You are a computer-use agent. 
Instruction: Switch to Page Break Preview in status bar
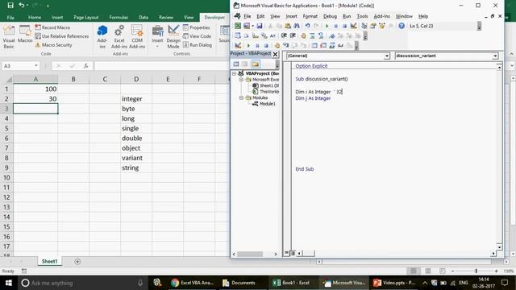443,271
